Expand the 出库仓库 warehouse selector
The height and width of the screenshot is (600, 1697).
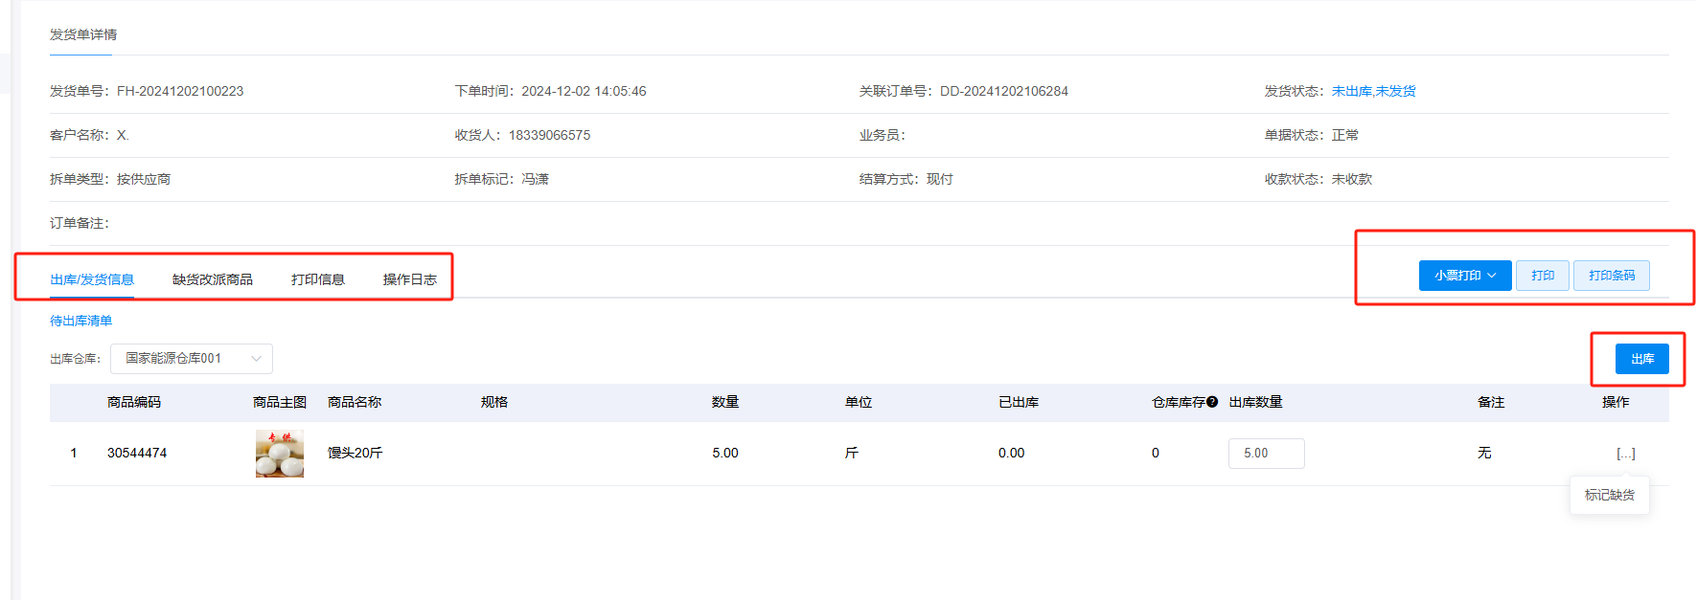192,359
